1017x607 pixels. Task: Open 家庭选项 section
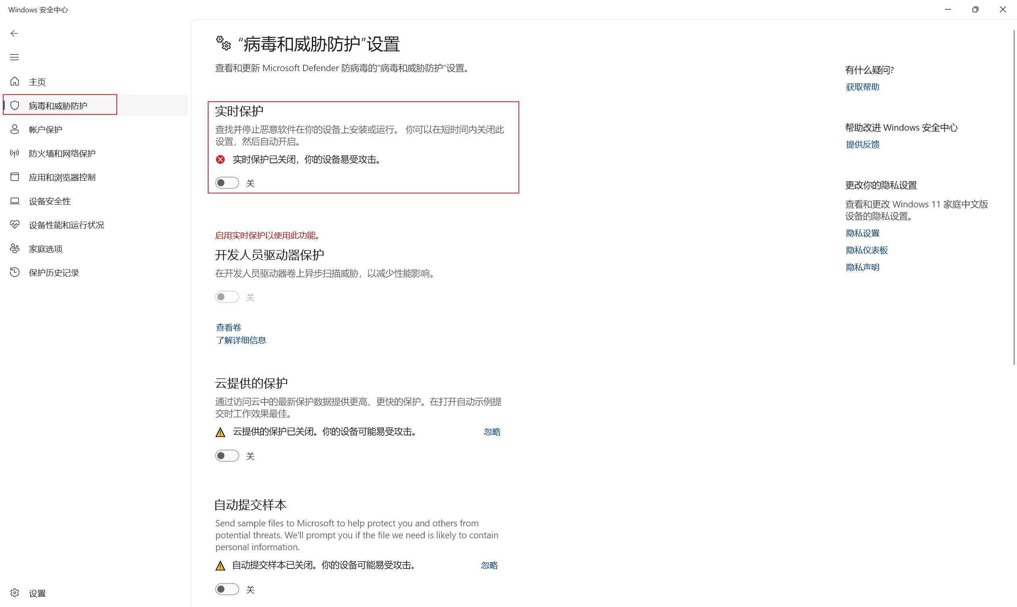[x=96, y=249]
